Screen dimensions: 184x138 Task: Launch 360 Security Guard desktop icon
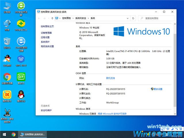point(21,25)
